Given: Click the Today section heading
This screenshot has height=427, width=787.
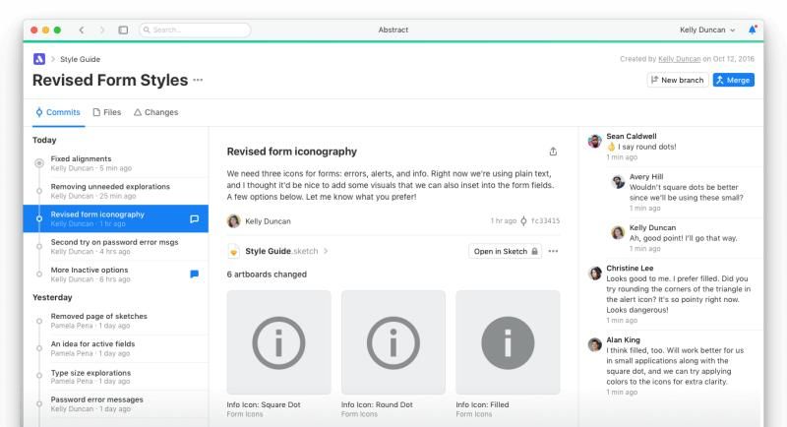Looking at the screenshot, I should (44, 140).
